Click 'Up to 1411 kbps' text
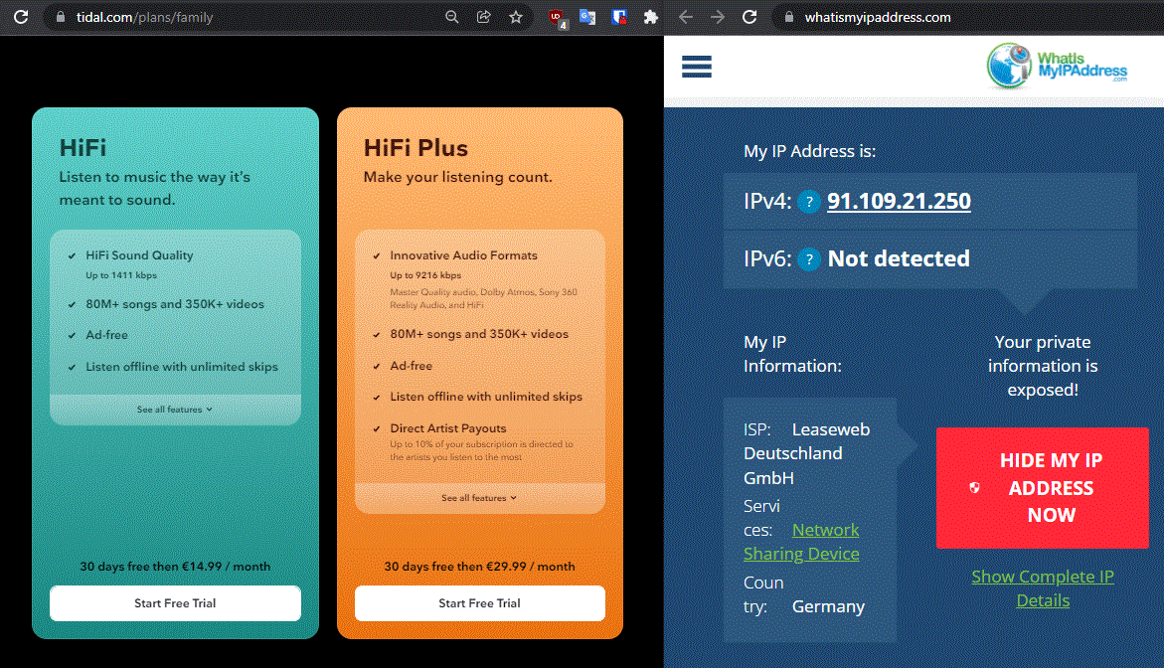The height and width of the screenshot is (668, 1164). (121, 275)
